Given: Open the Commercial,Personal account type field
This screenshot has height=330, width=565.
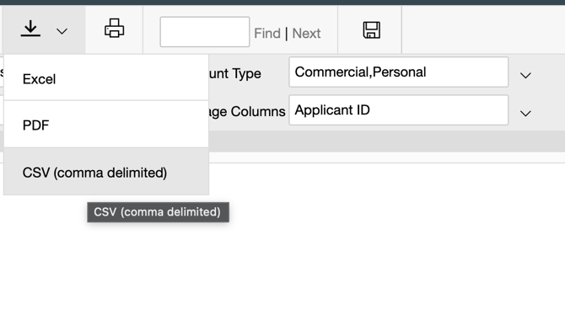Looking at the screenshot, I should (x=399, y=72).
